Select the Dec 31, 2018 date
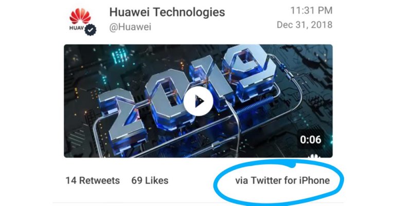The image size is (396, 206). 304,25
